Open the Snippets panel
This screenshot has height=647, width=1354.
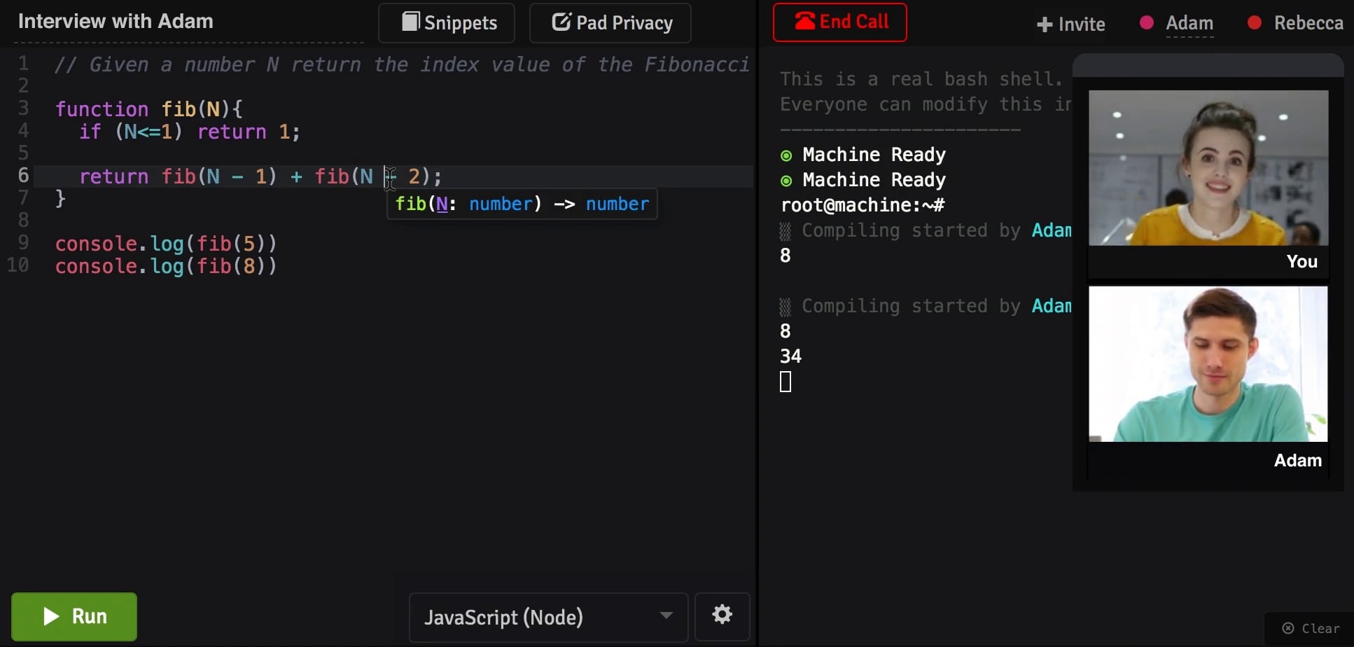(x=447, y=23)
